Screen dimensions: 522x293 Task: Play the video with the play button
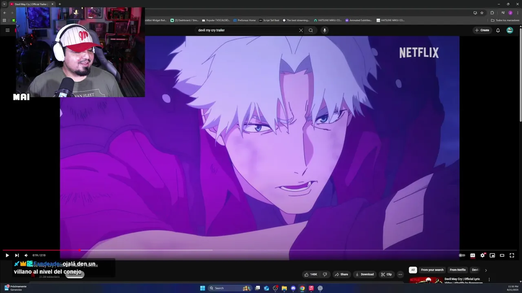point(7,256)
